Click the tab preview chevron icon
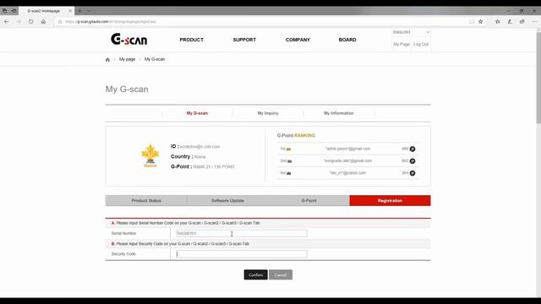This screenshot has width=541, height=304. point(89,11)
